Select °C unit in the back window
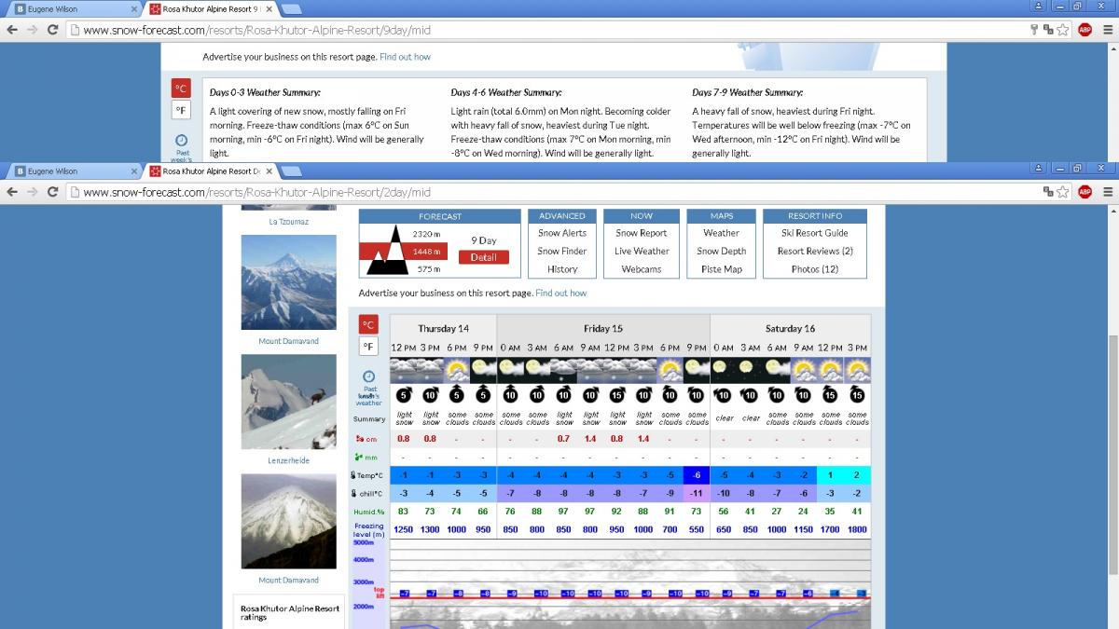The height and width of the screenshot is (629, 1119). [x=182, y=89]
